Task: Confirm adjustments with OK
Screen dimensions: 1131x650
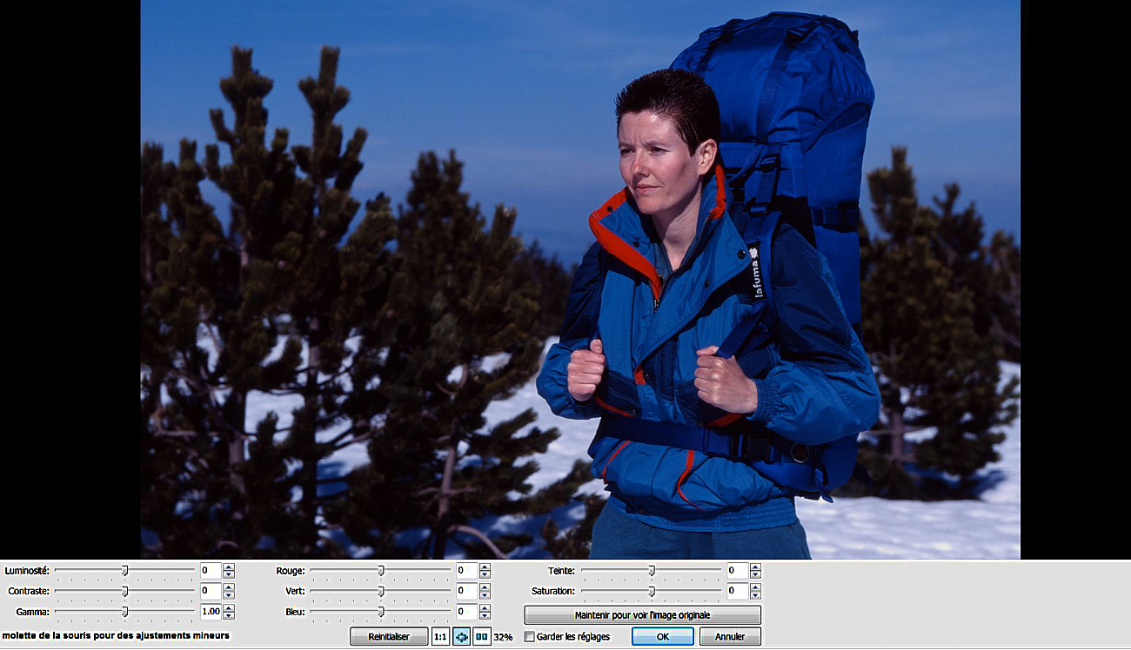Action: pos(663,637)
